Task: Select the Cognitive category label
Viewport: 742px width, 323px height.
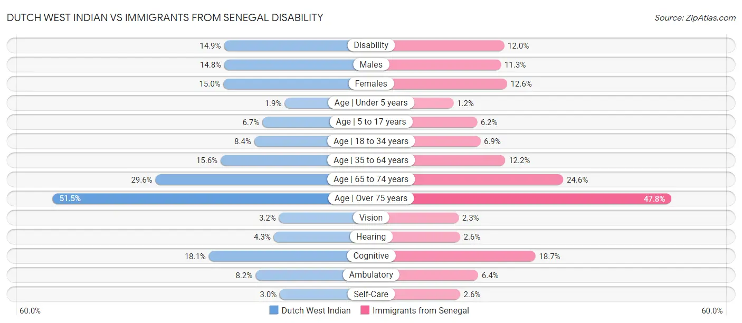Action: (371, 256)
